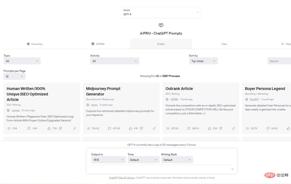This screenshot has height=184, width=291.
Task: Thumbs up the Outrank Article prompt
Action: (209, 129)
